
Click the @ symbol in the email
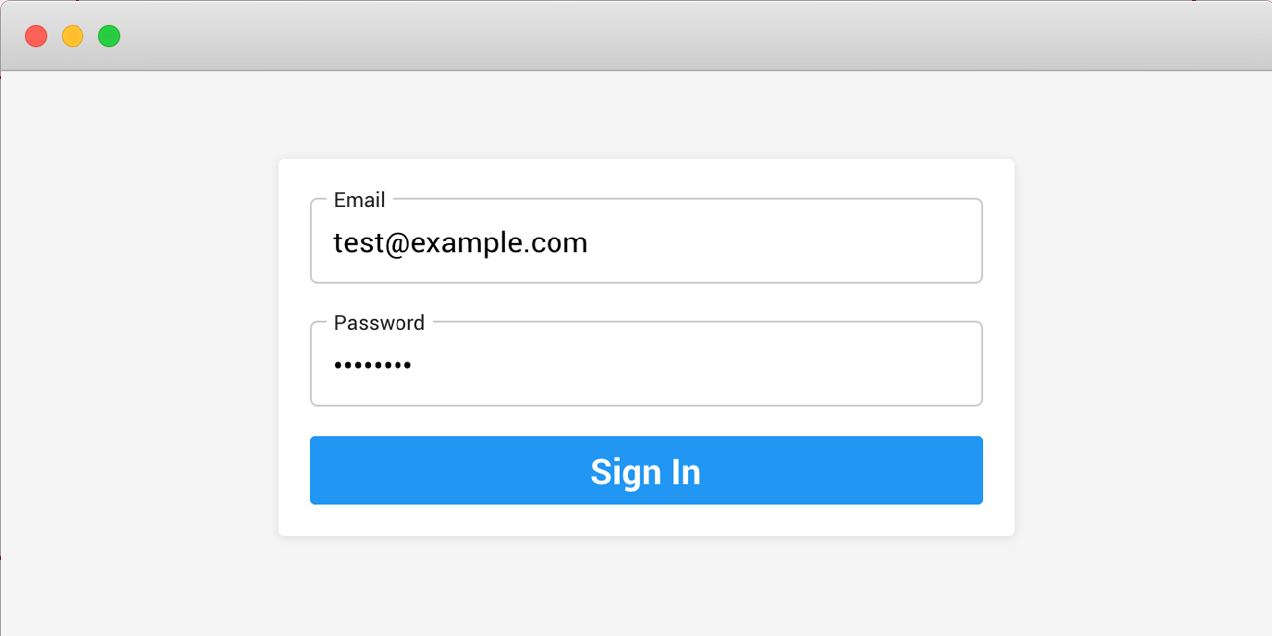pyautogui.click(x=397, y=243)
